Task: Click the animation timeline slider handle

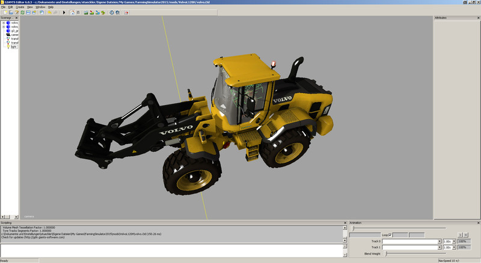Action: pos(353,228)
